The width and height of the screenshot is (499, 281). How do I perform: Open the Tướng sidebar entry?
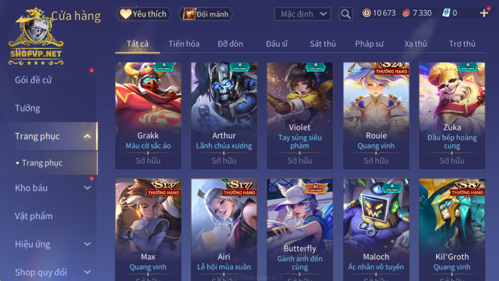[x=27, y=108]
